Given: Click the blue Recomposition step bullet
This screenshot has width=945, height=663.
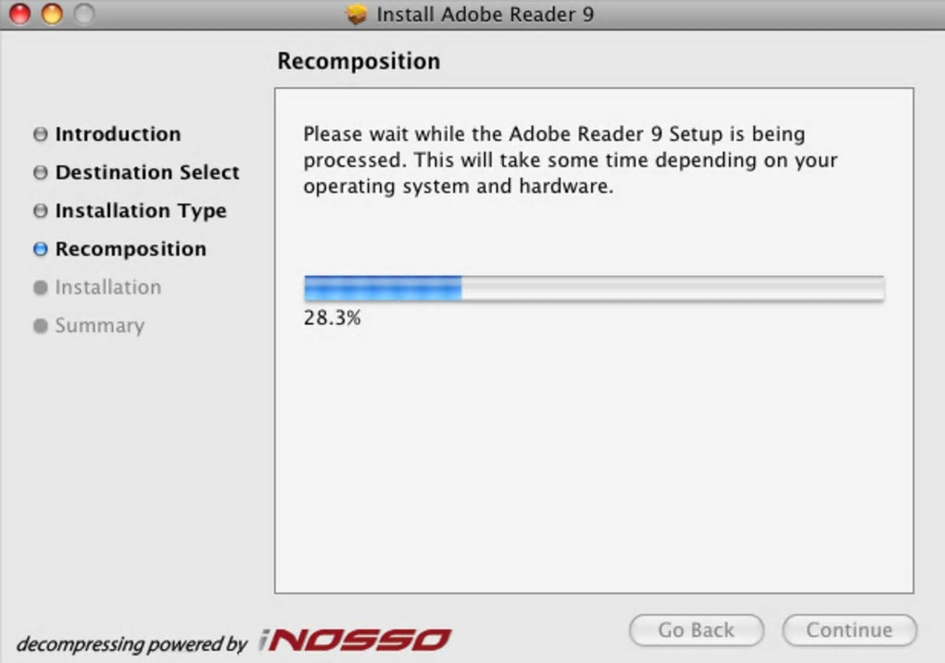Looking at the screenshot, I should tap(40, 249).
